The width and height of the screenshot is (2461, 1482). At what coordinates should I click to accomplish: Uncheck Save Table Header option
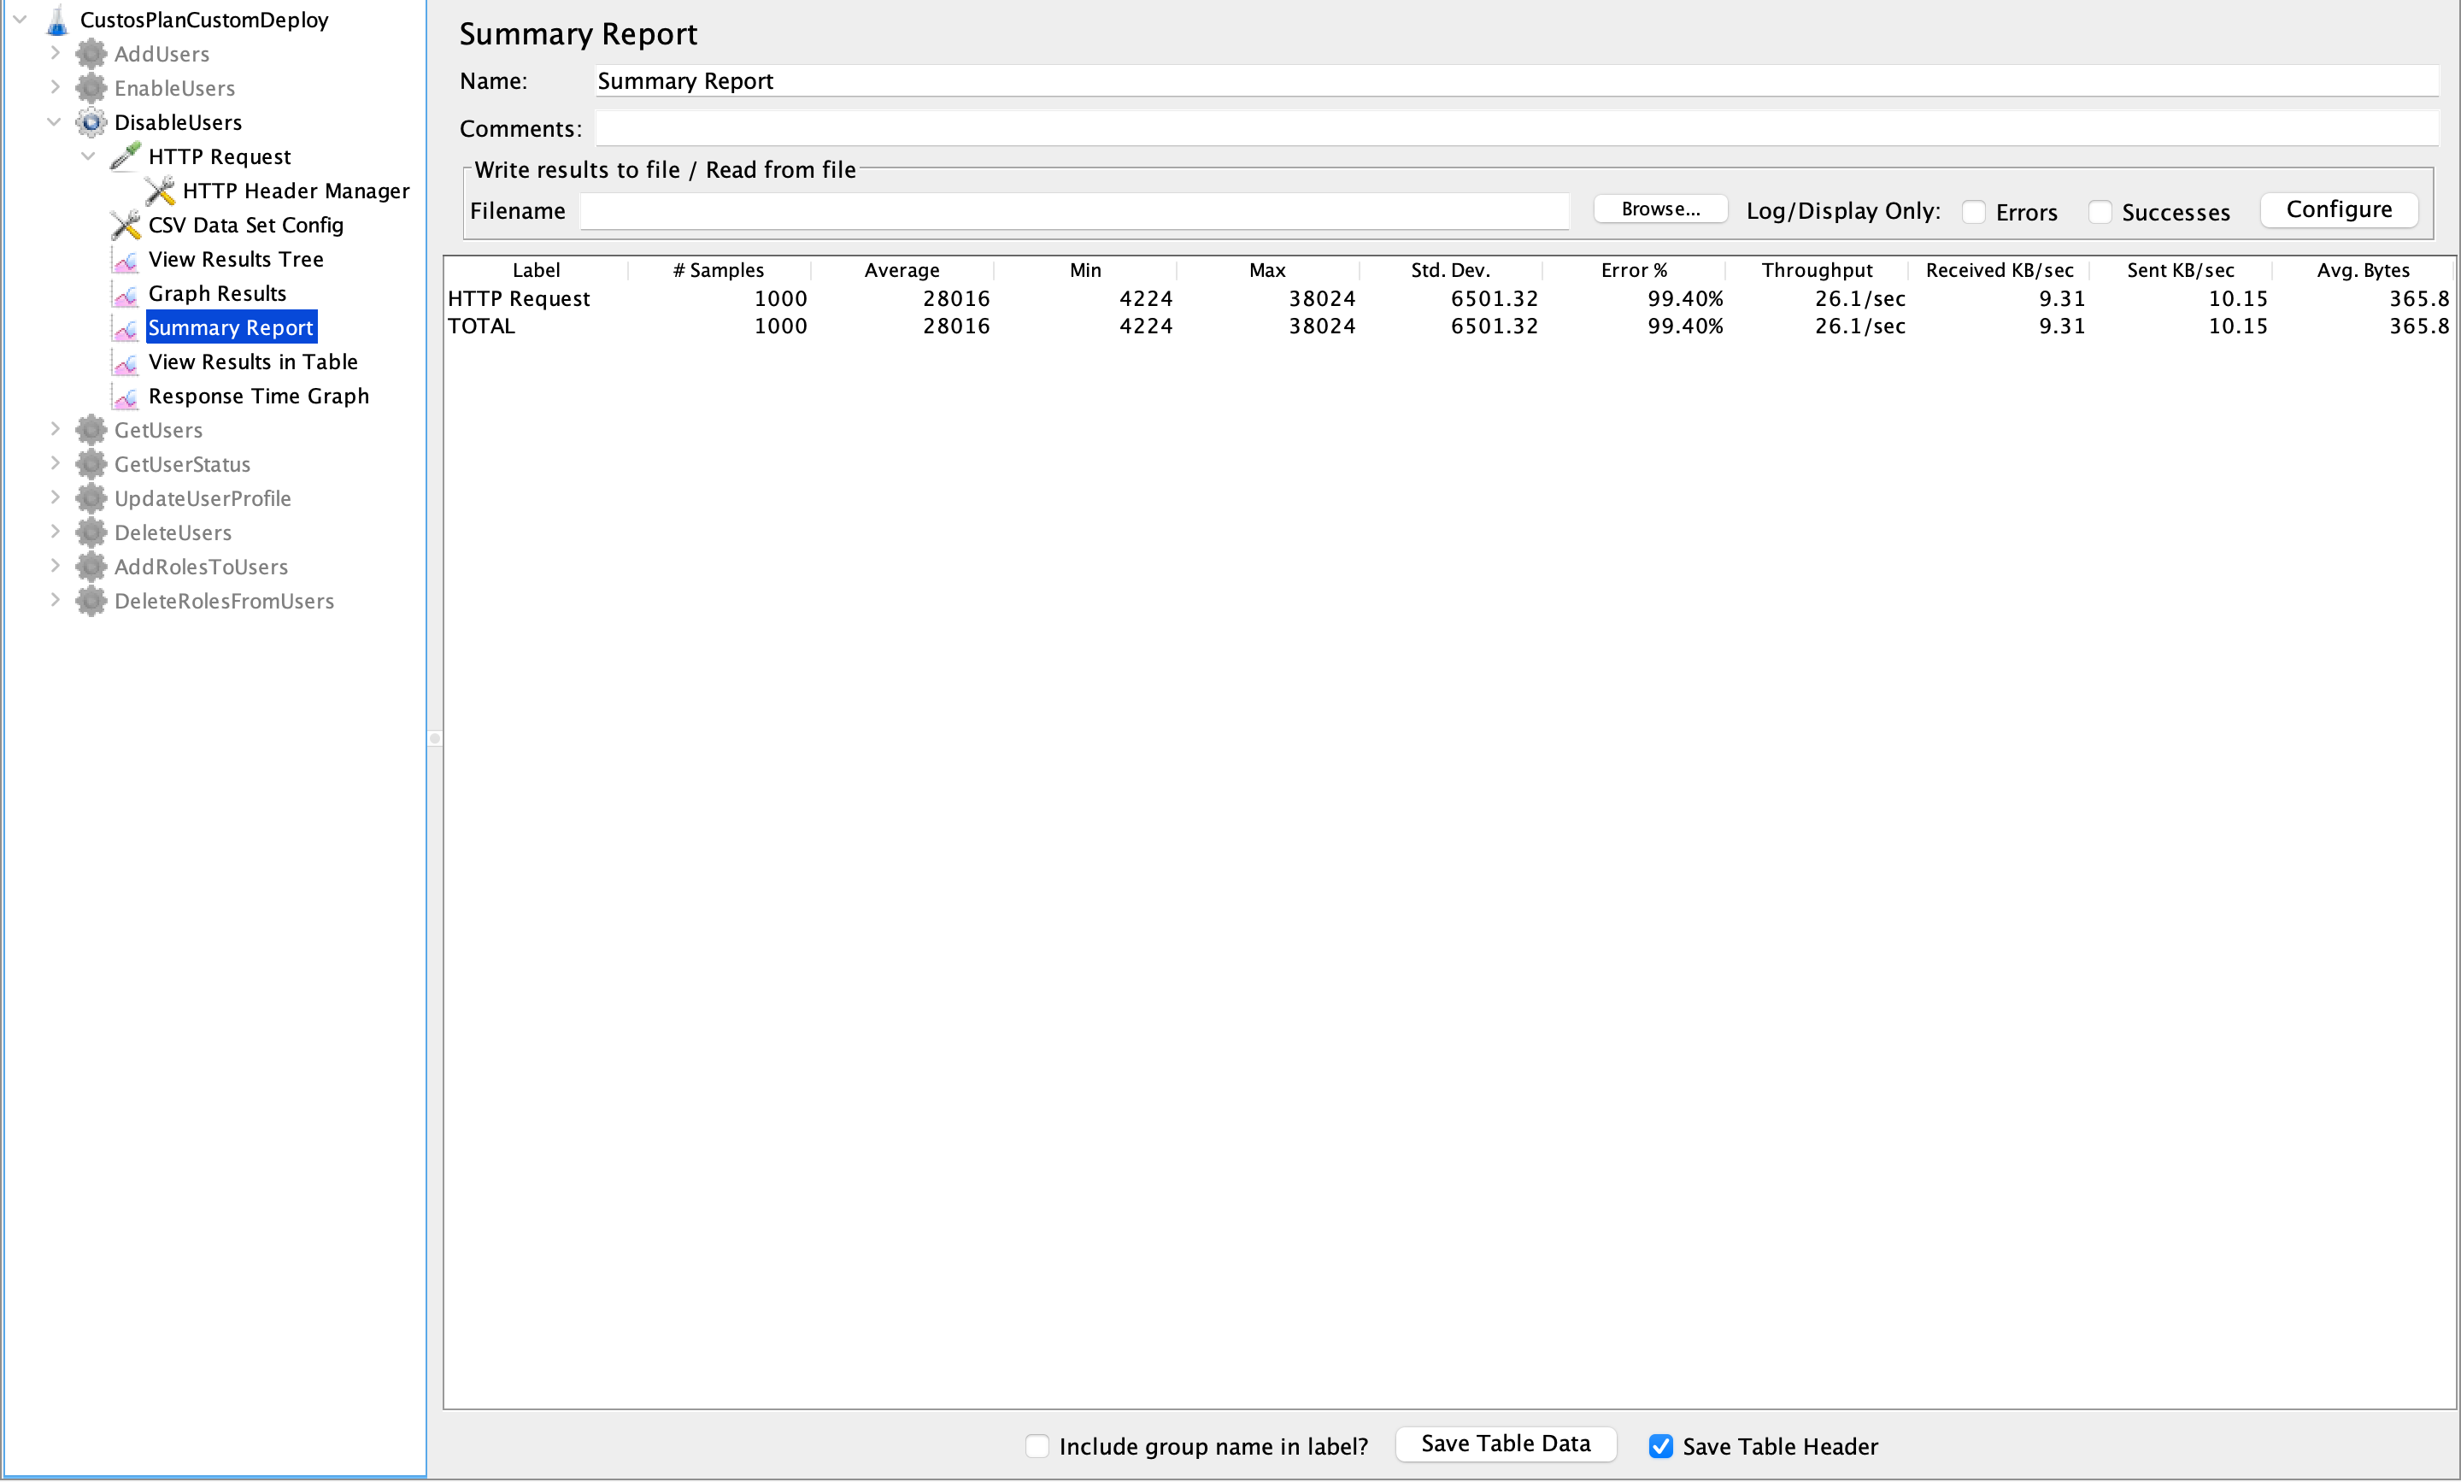click(1660, 1446)
